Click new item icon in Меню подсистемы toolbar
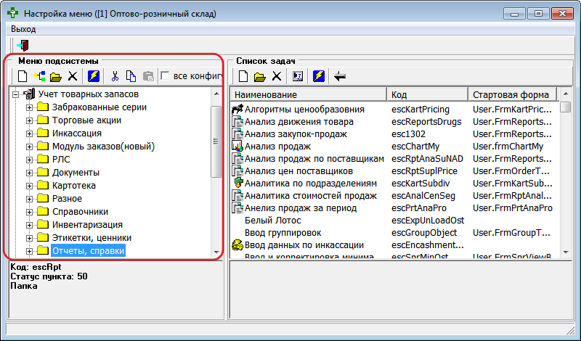Image resolution: width=581 pixels, height=341 pixels. [23, 75]
